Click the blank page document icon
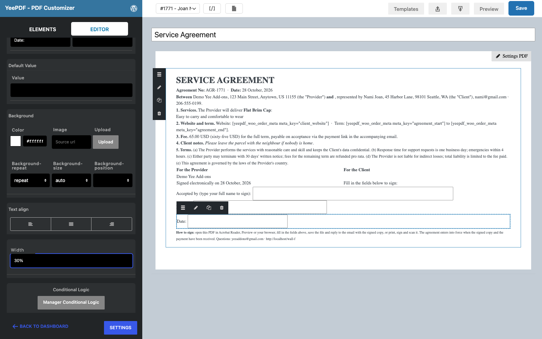 pyautogui.click(x=234, y=8)
